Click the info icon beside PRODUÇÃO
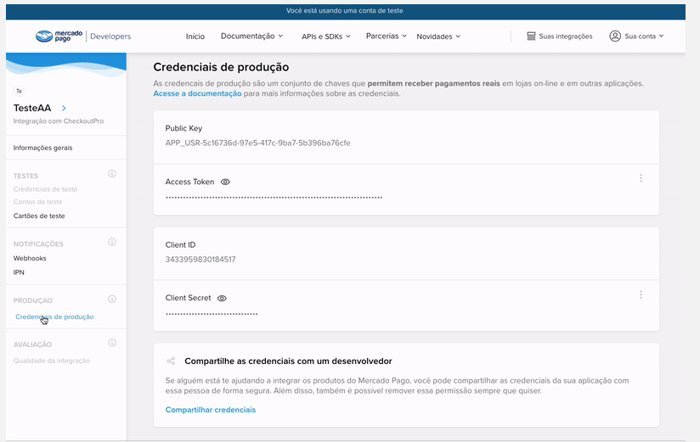Screen dimensions: 700x442 [112, 299]
